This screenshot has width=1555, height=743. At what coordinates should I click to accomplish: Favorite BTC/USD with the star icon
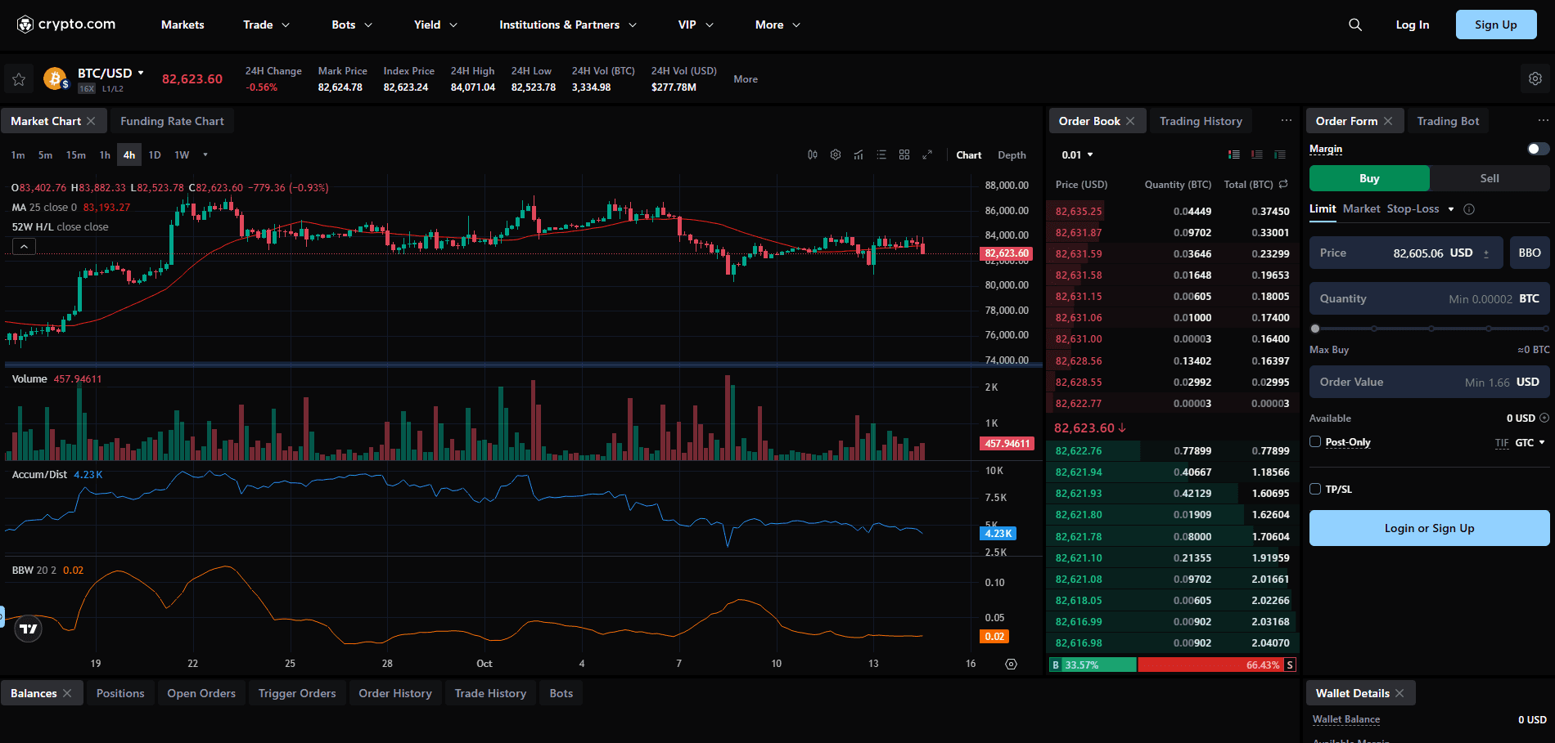pos(19,79)
